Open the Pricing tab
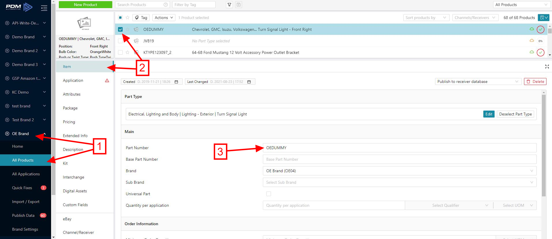Screen dimensions: 552x239 click(x=85, y=122)
